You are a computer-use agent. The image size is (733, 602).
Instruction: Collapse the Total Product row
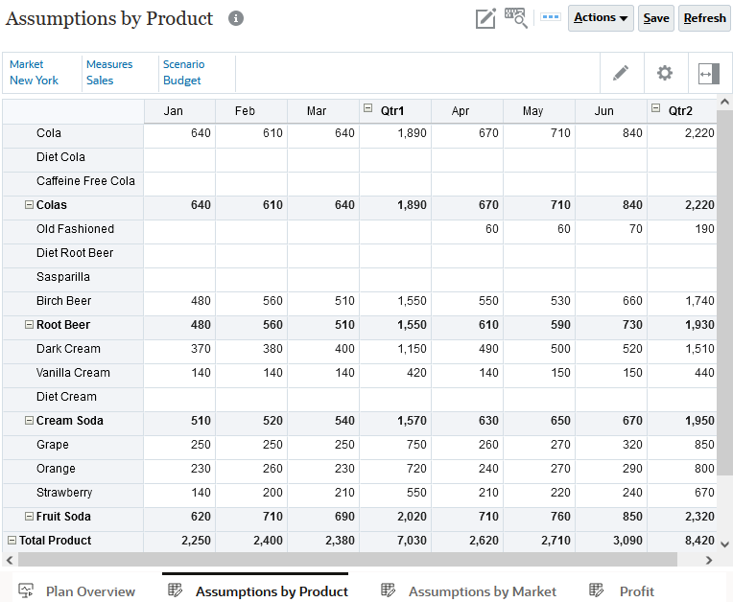[x=12, y=541]
